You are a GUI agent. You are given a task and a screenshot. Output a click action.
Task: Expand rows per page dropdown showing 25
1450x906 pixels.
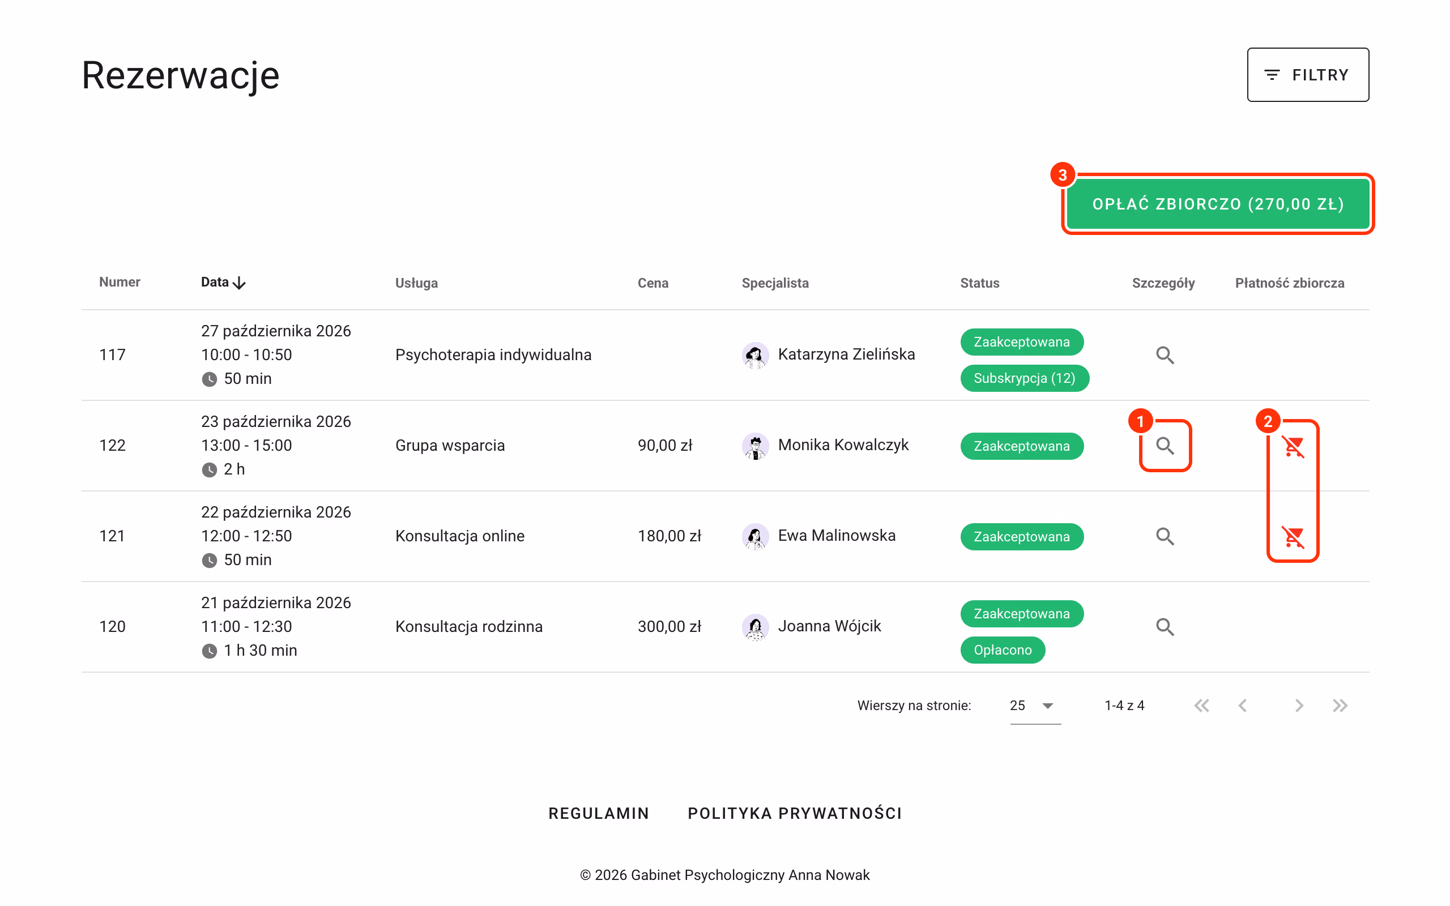coord(1035,706)
